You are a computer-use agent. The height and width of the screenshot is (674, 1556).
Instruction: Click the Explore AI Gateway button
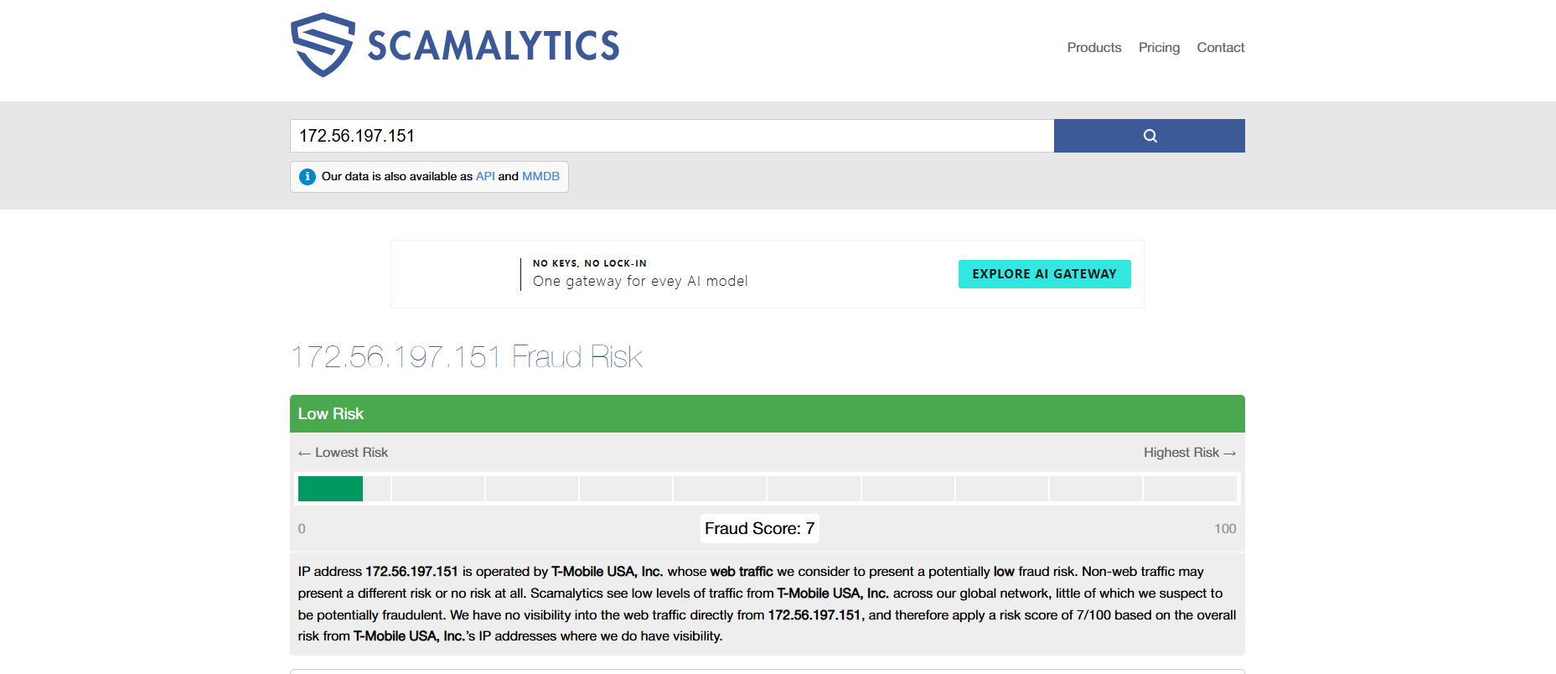[1044, 274]
